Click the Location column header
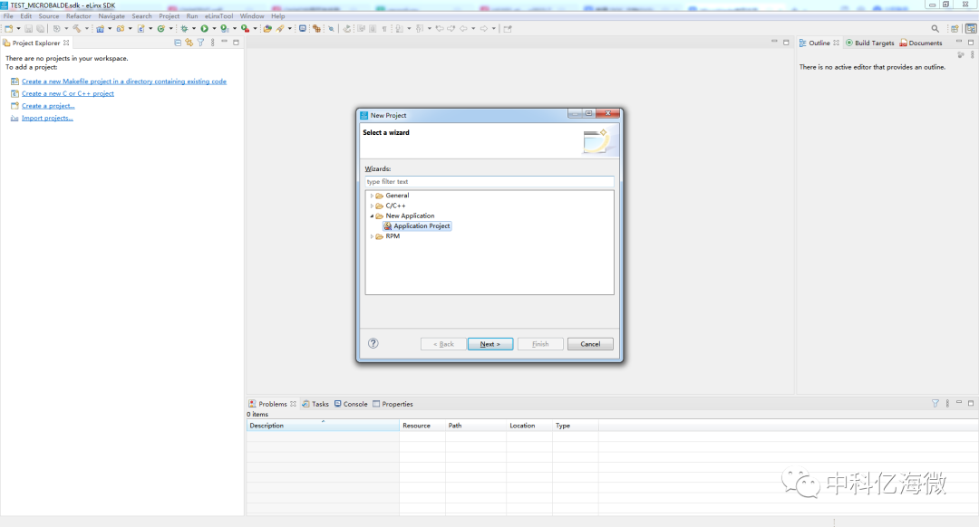 pyautogui.click(x=529, y=426)
